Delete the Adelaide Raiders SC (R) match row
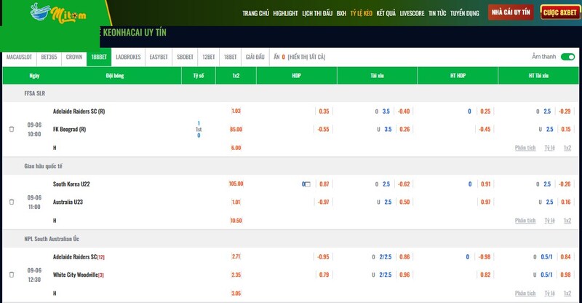Screen dimensions: 582x303 click(x=12, y=129)
